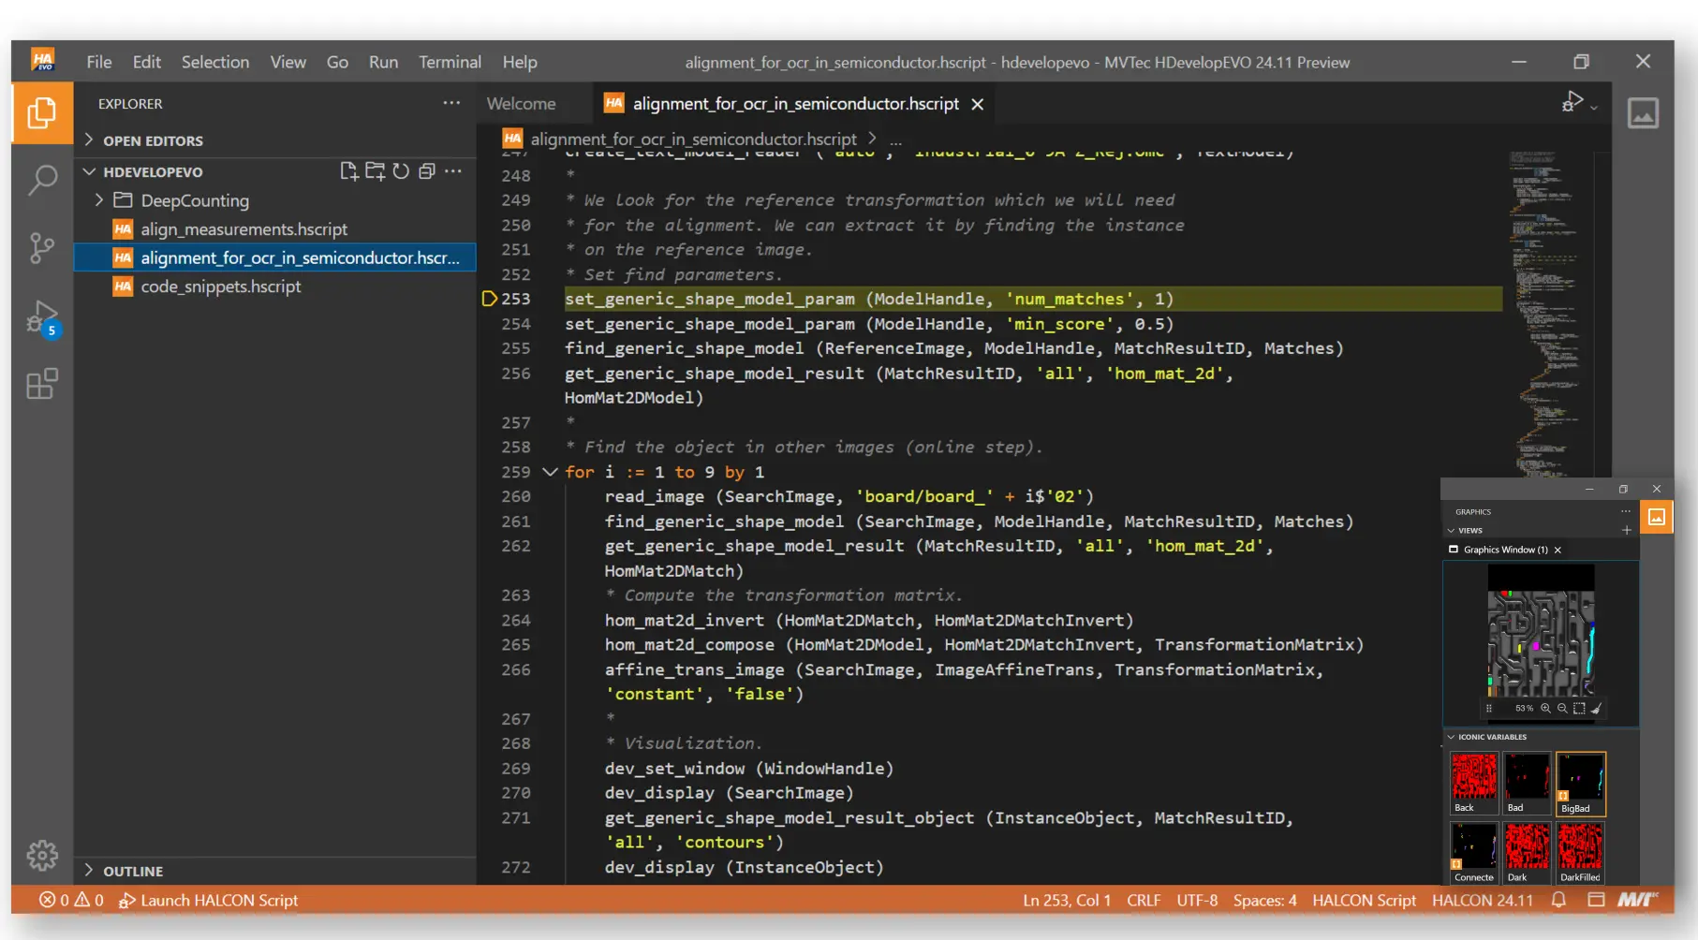Toggle the graphics panel icon at top right
The image size is (1698, 940).
(1643, 113)
